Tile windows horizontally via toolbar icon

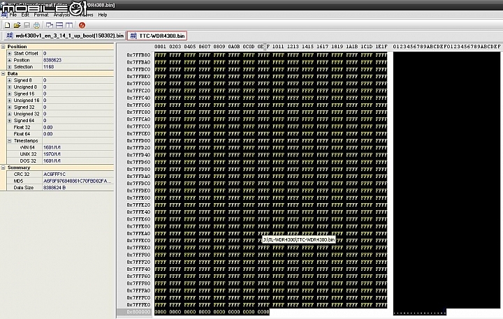[59, 25]
